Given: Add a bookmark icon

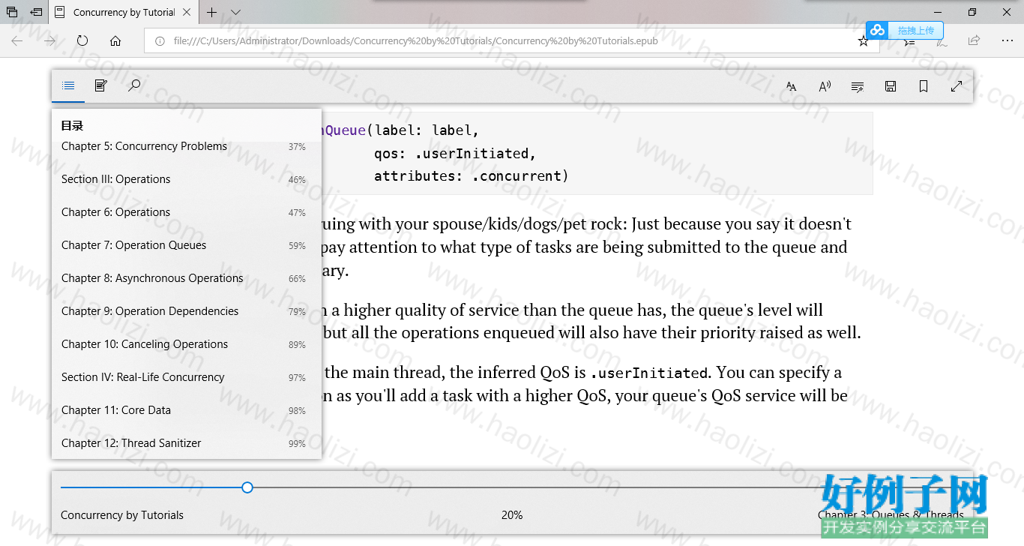Looking at the screenshot, I should tap(924, 86).
